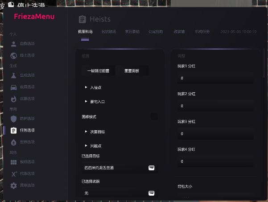This screenshot has height=202, width=268.
Task: Select the clipboard icon for 任务选项
Action: tap(13, 130)
